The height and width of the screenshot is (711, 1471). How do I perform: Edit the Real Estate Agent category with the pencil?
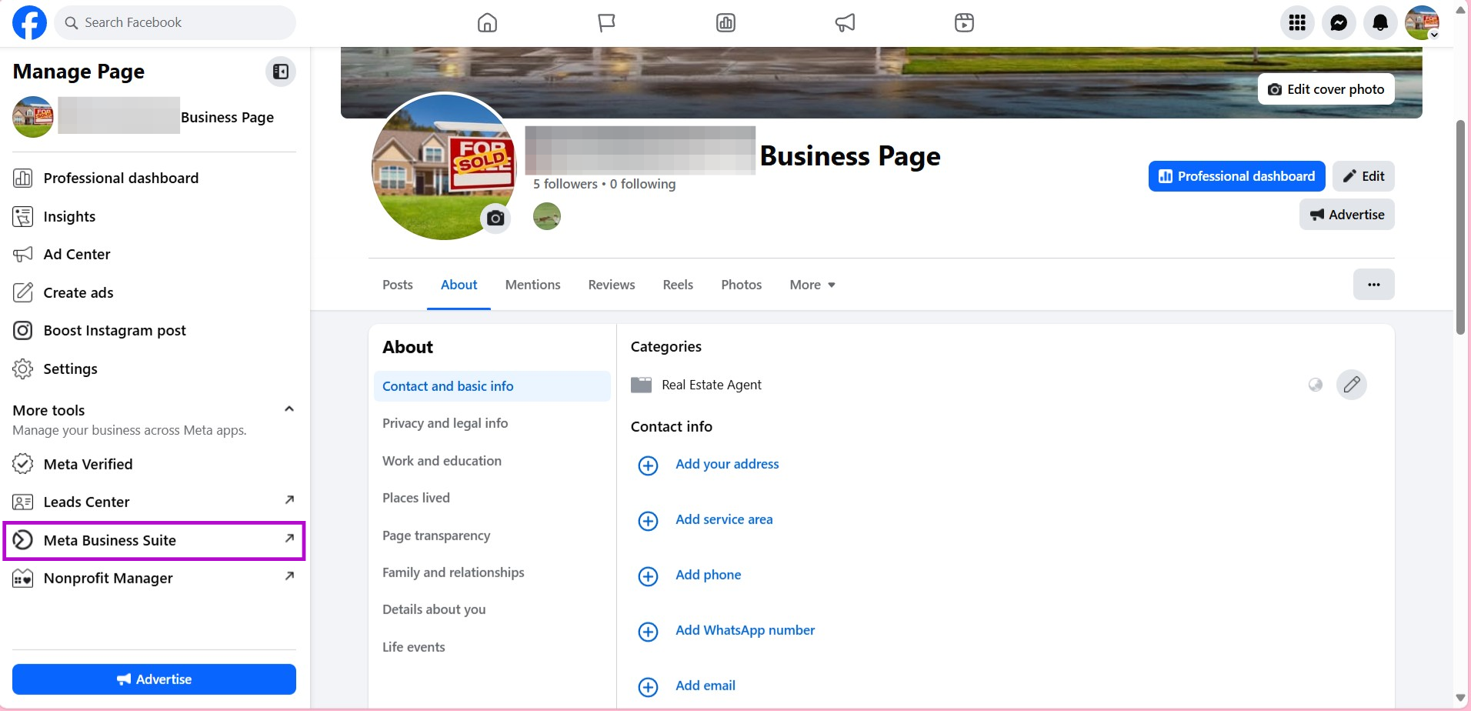coord(1351,385)
